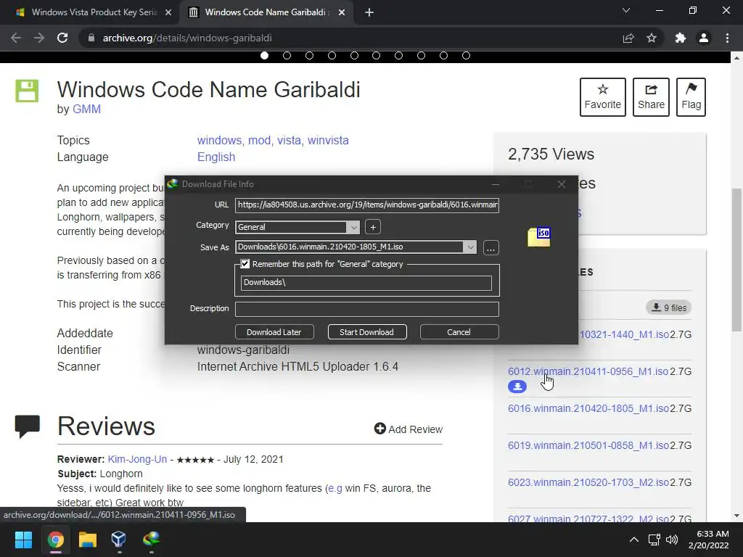Expand the Category dropdown

[x=353, y=227]
